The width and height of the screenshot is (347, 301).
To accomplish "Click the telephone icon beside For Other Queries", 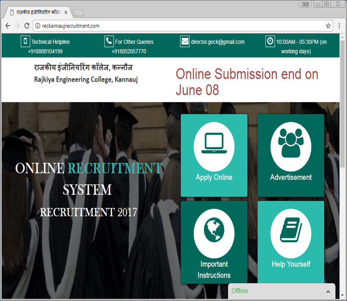I will click(x=109, y=41).
